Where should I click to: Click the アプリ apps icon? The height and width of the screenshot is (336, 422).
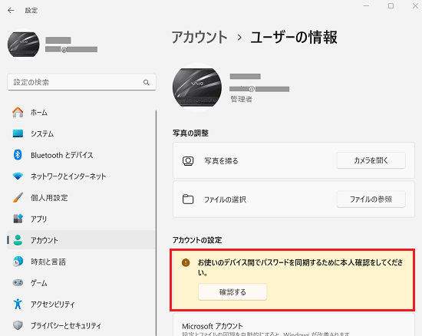point(18,219)
